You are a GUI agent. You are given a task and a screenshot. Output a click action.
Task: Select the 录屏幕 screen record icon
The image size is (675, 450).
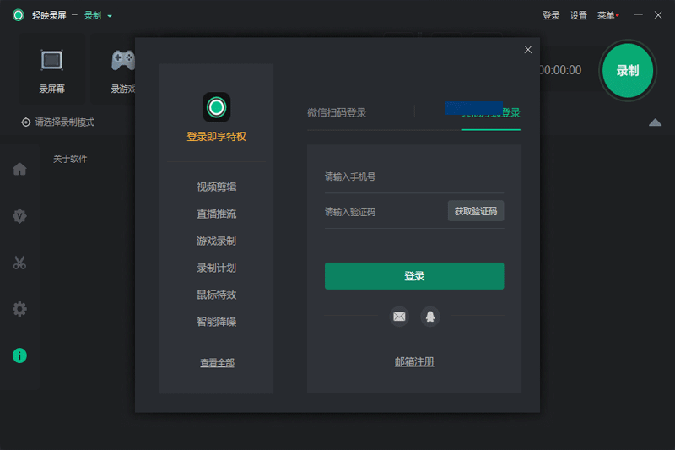pos(51,61)
